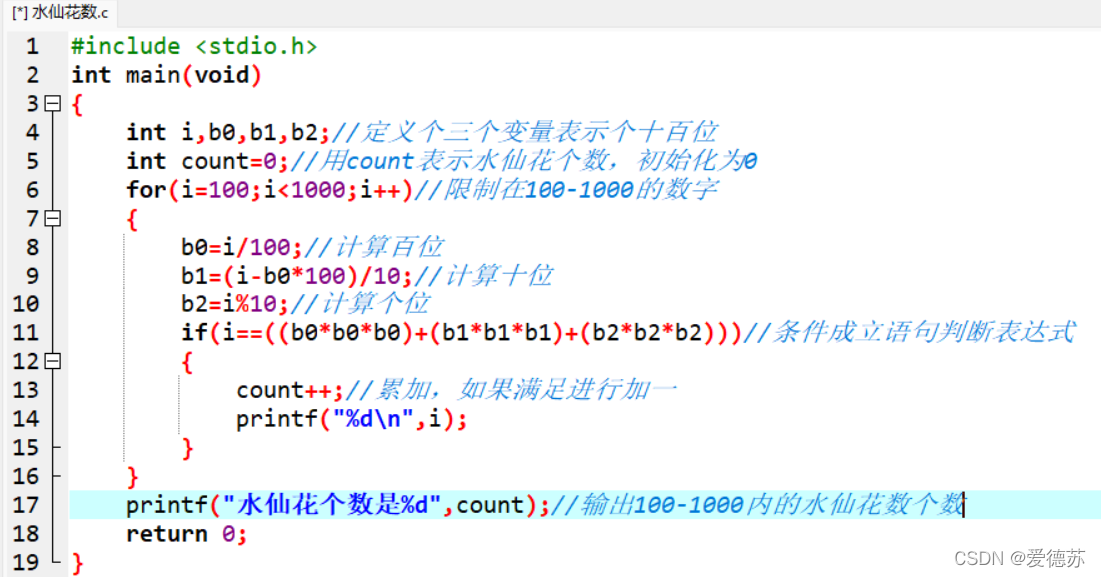Click on 'count++;' statement
Viewport: 1101px width, 577px height.
pos(290,390)
